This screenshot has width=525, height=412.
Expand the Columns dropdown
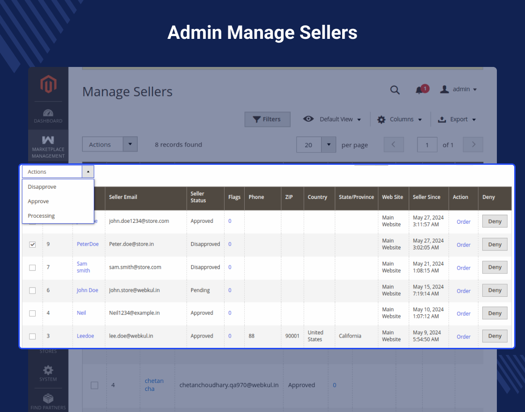click(x=420, y=120)
